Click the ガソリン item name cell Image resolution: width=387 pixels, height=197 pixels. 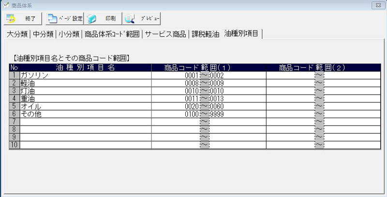[x=85, y=75]
